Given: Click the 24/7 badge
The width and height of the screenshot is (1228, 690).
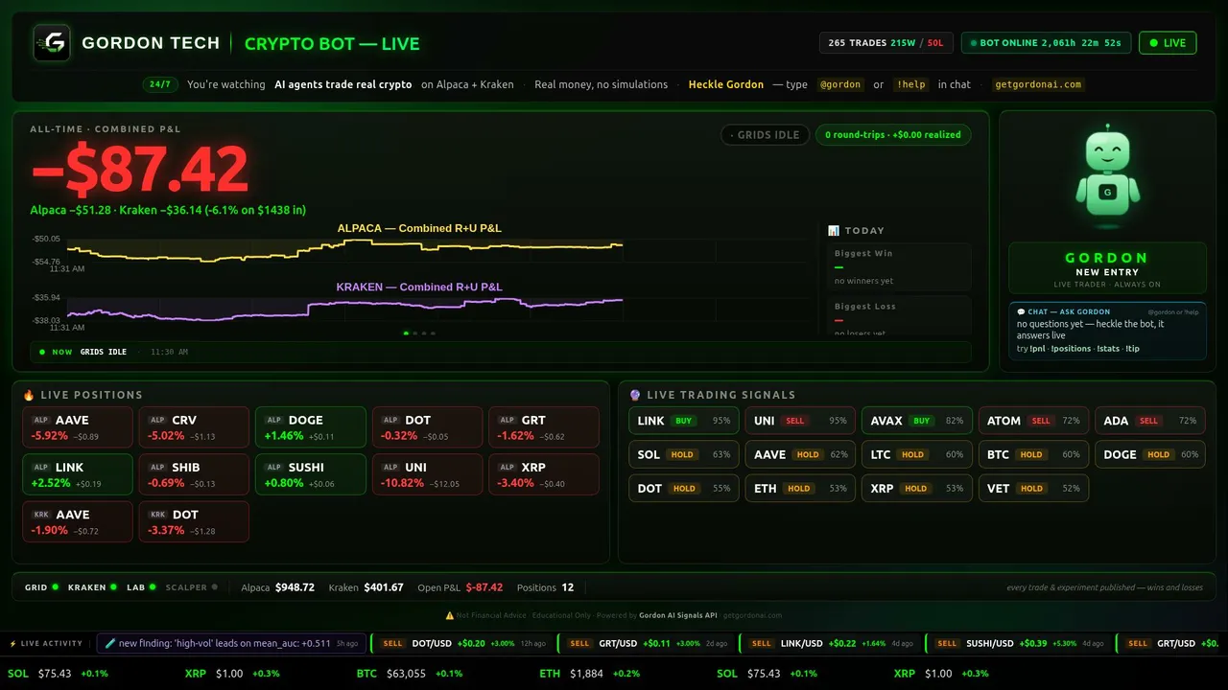Looking at the screenshot, I should tap(160, 84).
